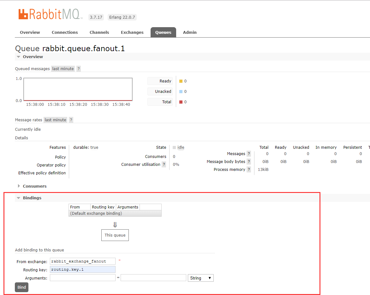The width and height of the screenshot is (370, 295).
Task: Click the From exchange input field
Action: click(83, 261)
